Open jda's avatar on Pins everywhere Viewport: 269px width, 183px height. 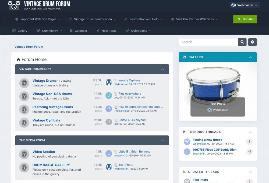109,96
